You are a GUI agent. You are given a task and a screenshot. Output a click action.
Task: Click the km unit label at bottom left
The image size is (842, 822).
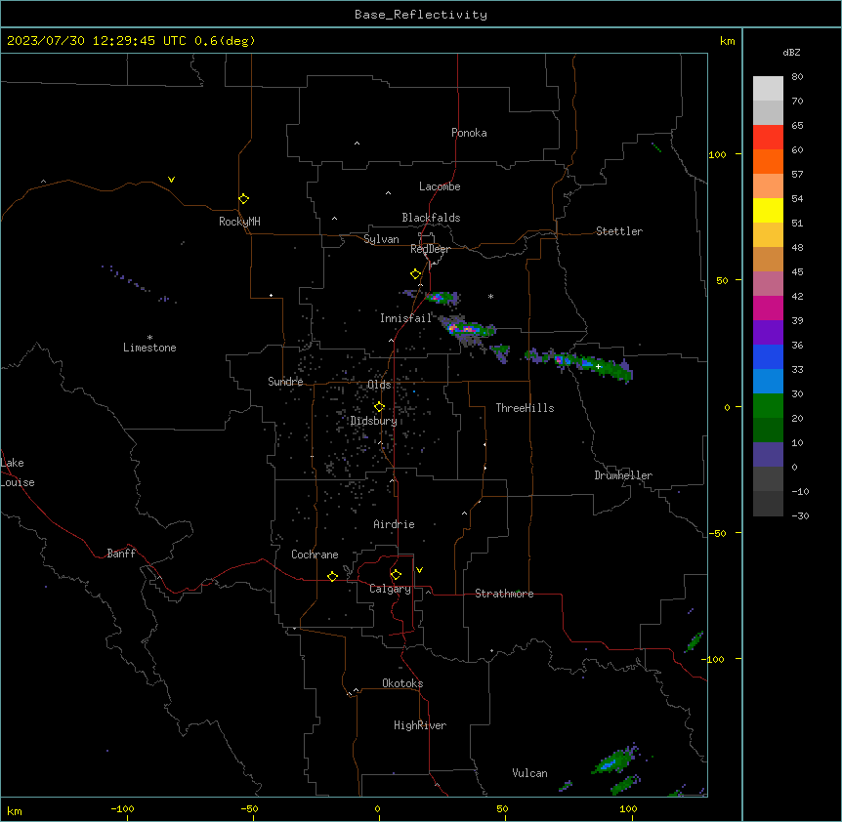(15, 810)
